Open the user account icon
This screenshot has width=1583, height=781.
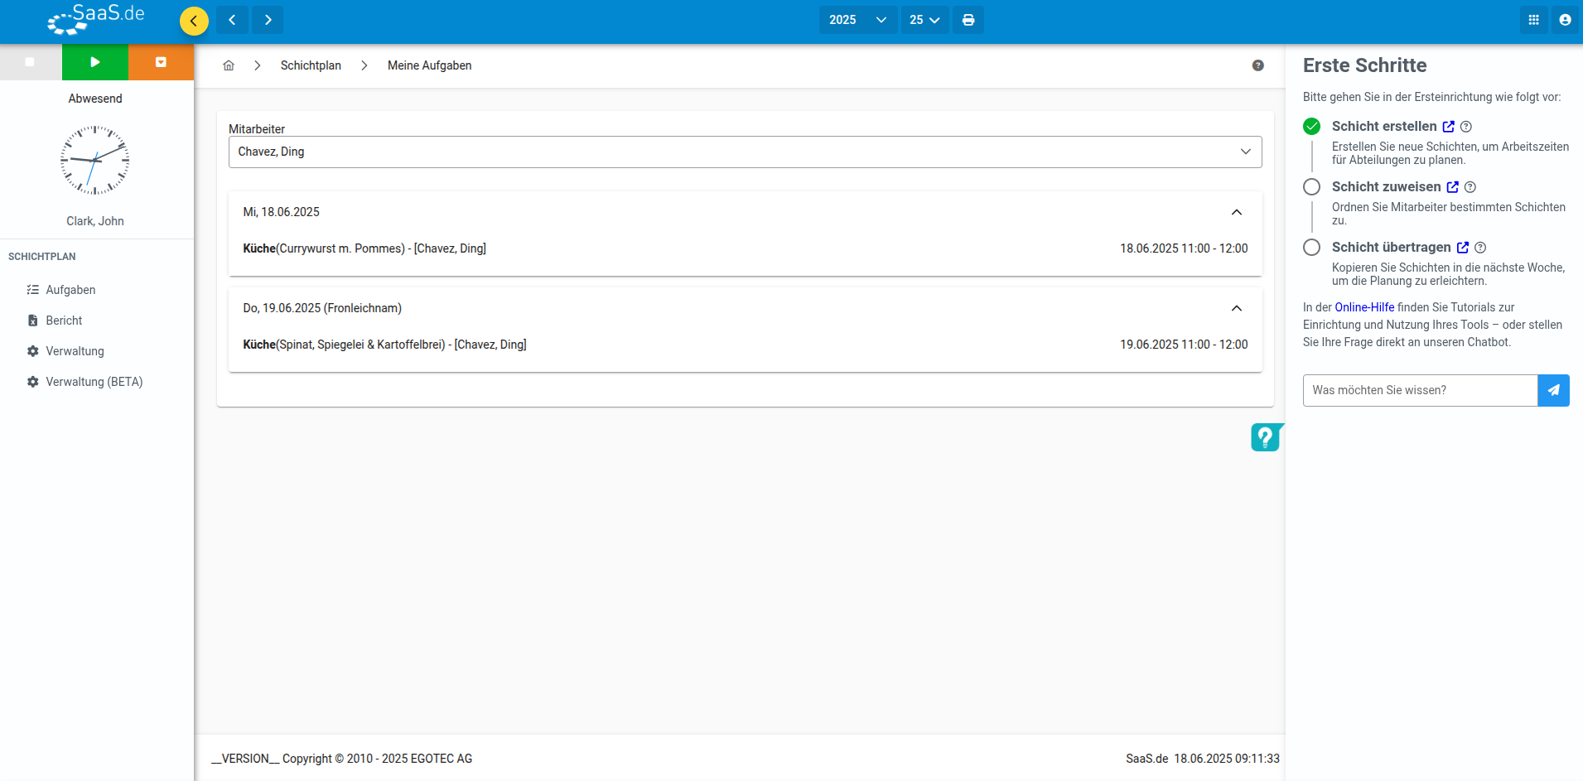click(1565, 20)
